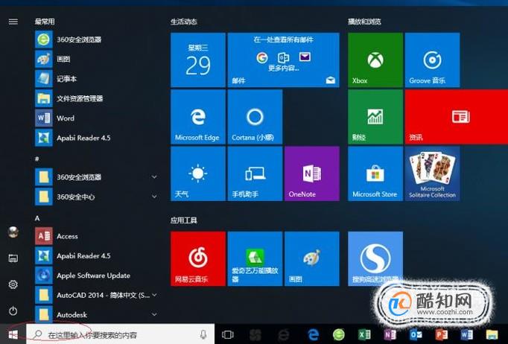Click the A letter group header
The image size is (508, 344).
click(x=37, y=218)
